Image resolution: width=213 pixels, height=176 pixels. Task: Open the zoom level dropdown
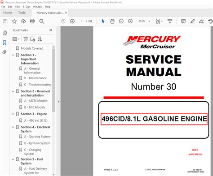[149, 21]
